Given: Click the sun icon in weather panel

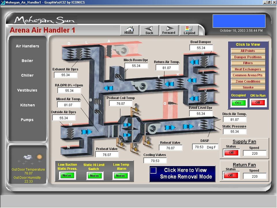Looking at the screenshot, I should pyautogui.click(x=39, y=157).
